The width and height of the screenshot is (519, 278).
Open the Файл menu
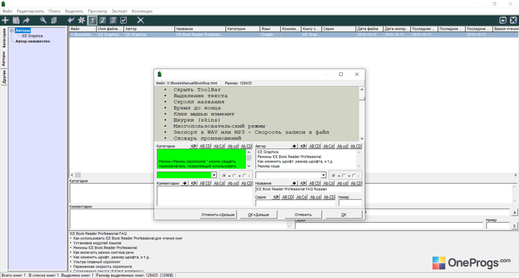(7, 11)
